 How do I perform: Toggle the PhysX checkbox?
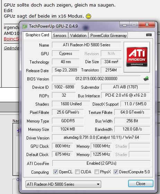(97, 172)
